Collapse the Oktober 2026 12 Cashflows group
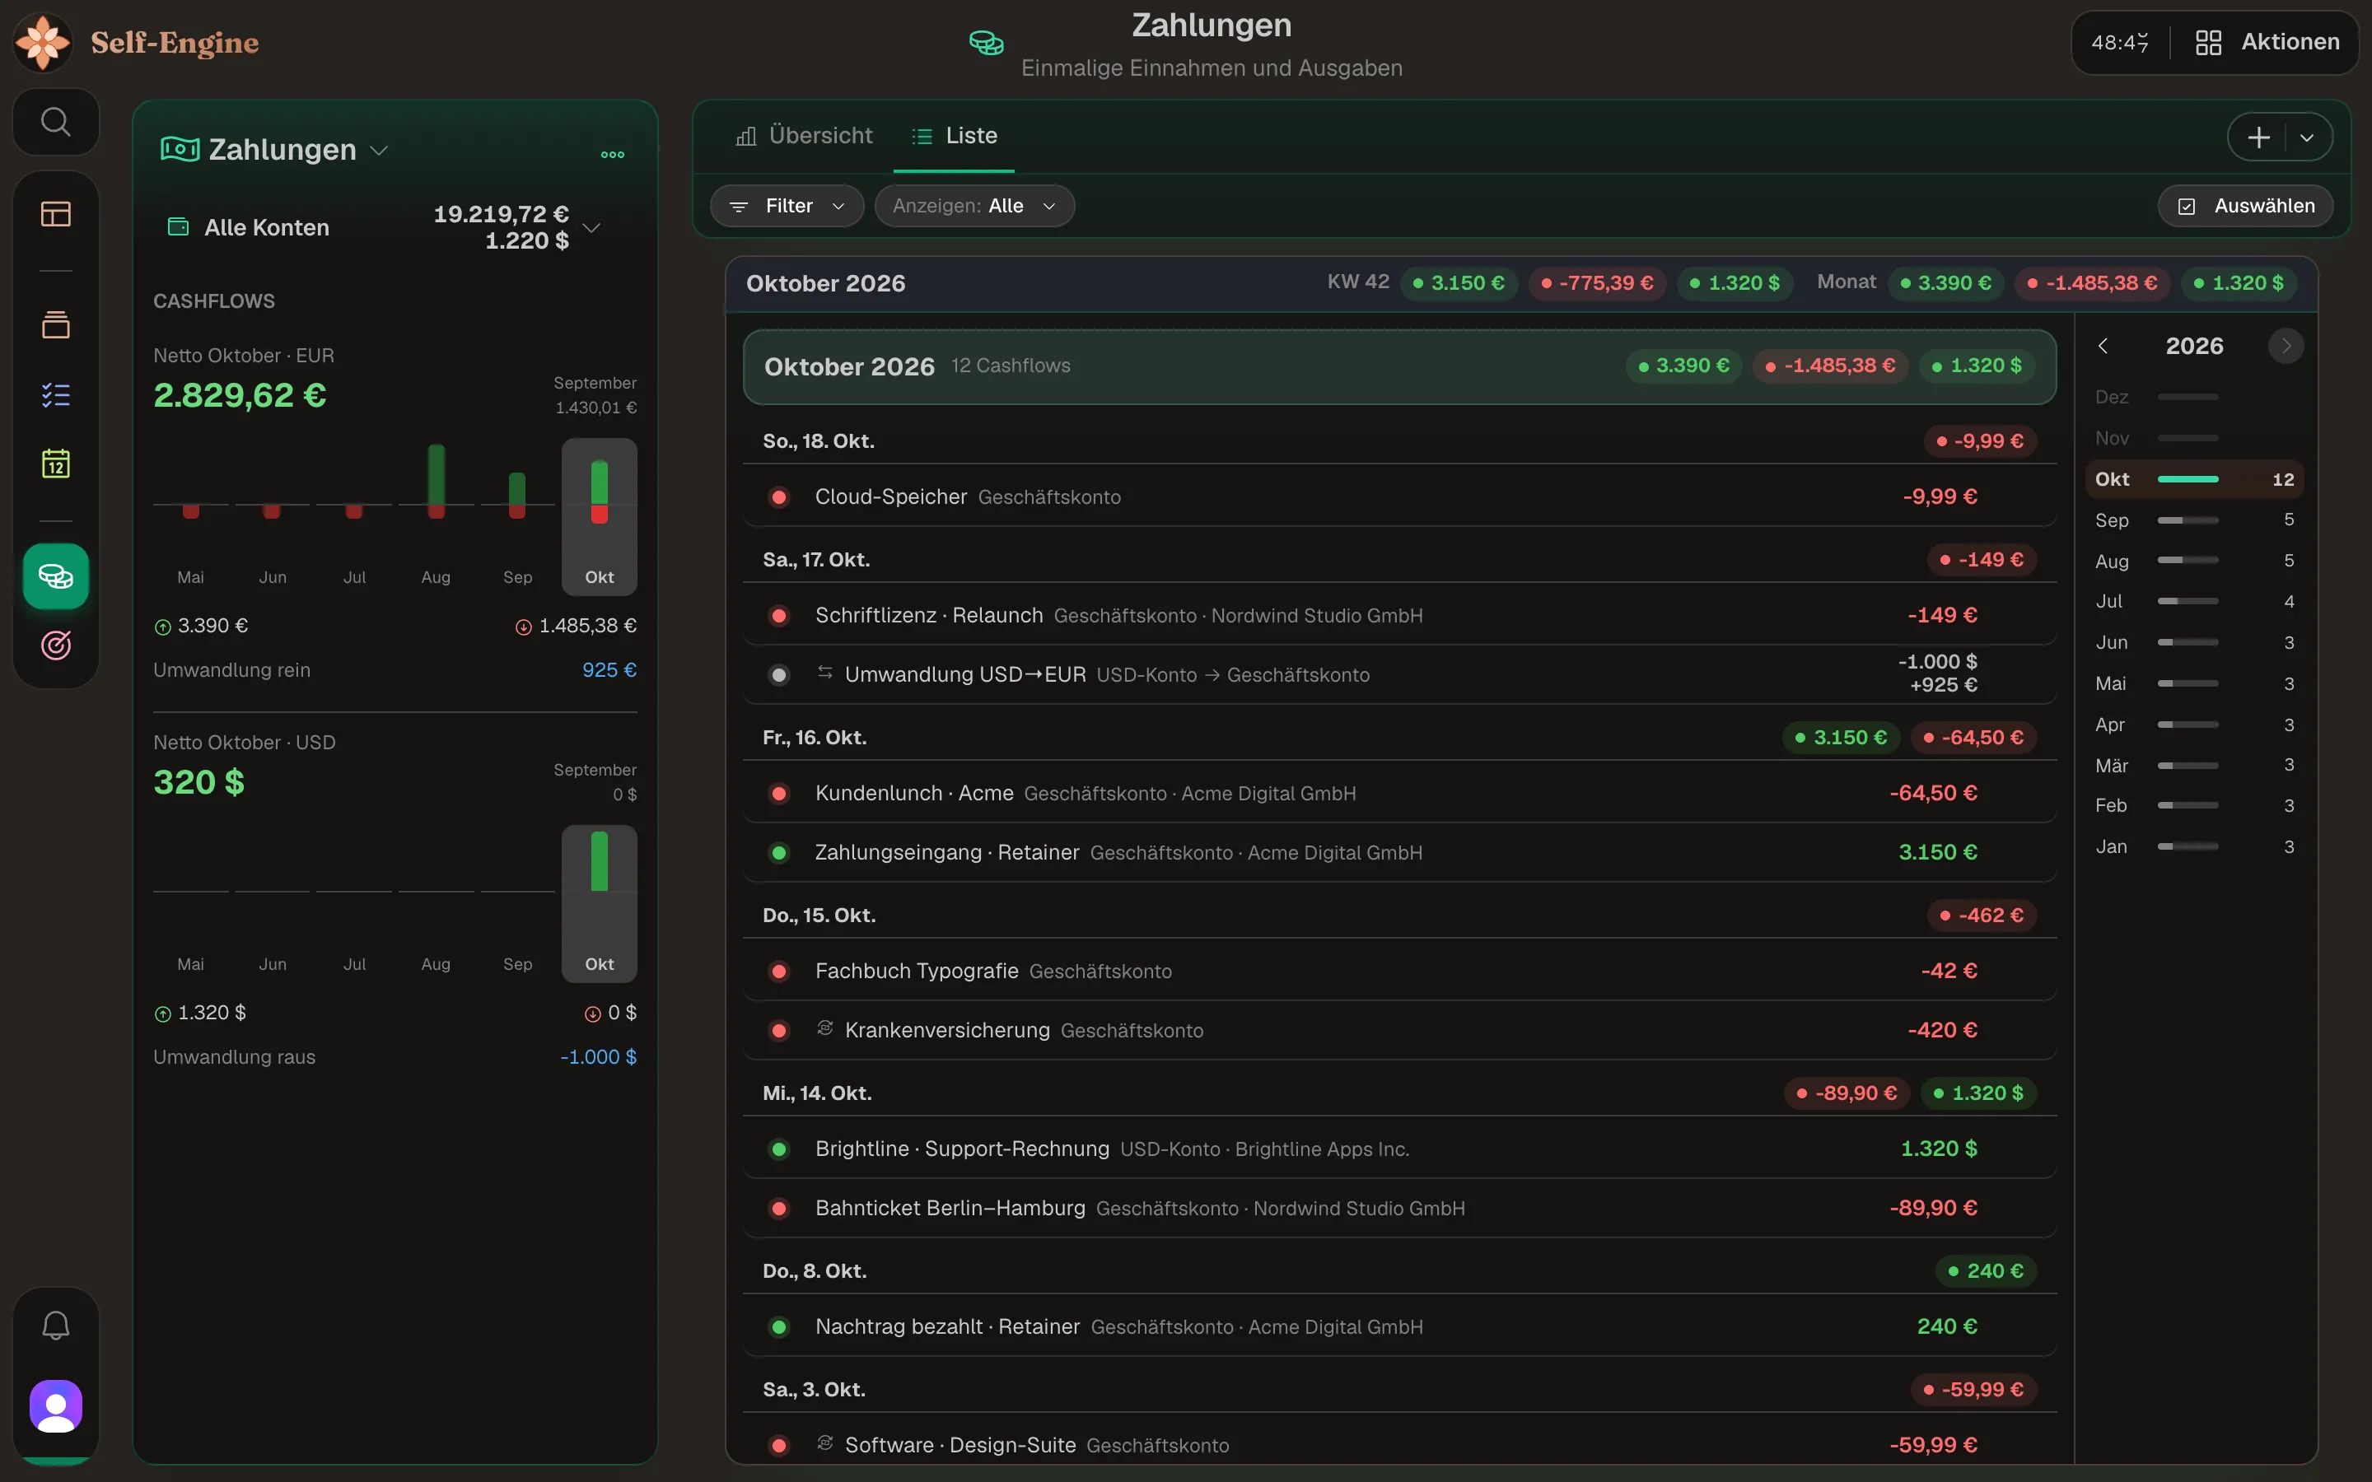The width and height of the screenshot is (2372, 1482). click(x=1398, y=366)
